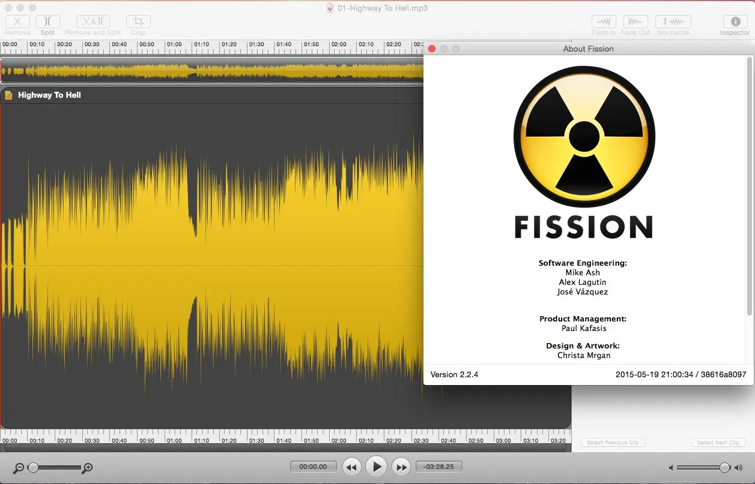
Task: Apply Fade In effect icon
Action: coord(604,22)
